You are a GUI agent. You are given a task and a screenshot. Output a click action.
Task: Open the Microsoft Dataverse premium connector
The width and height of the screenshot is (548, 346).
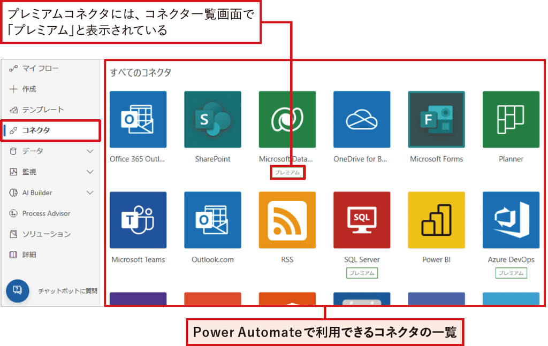[287, 119]
